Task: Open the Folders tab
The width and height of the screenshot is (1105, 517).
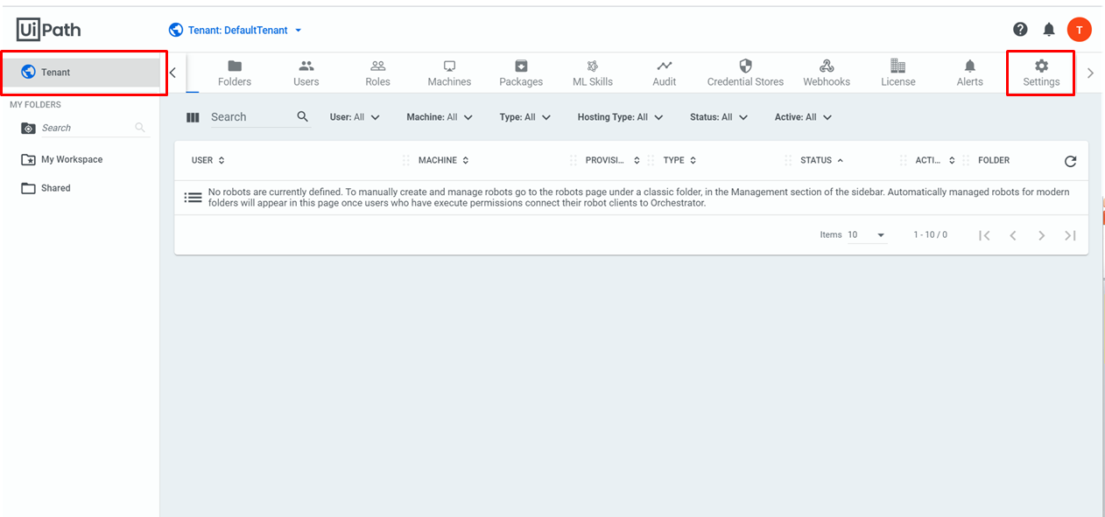Action: [235, 73]
